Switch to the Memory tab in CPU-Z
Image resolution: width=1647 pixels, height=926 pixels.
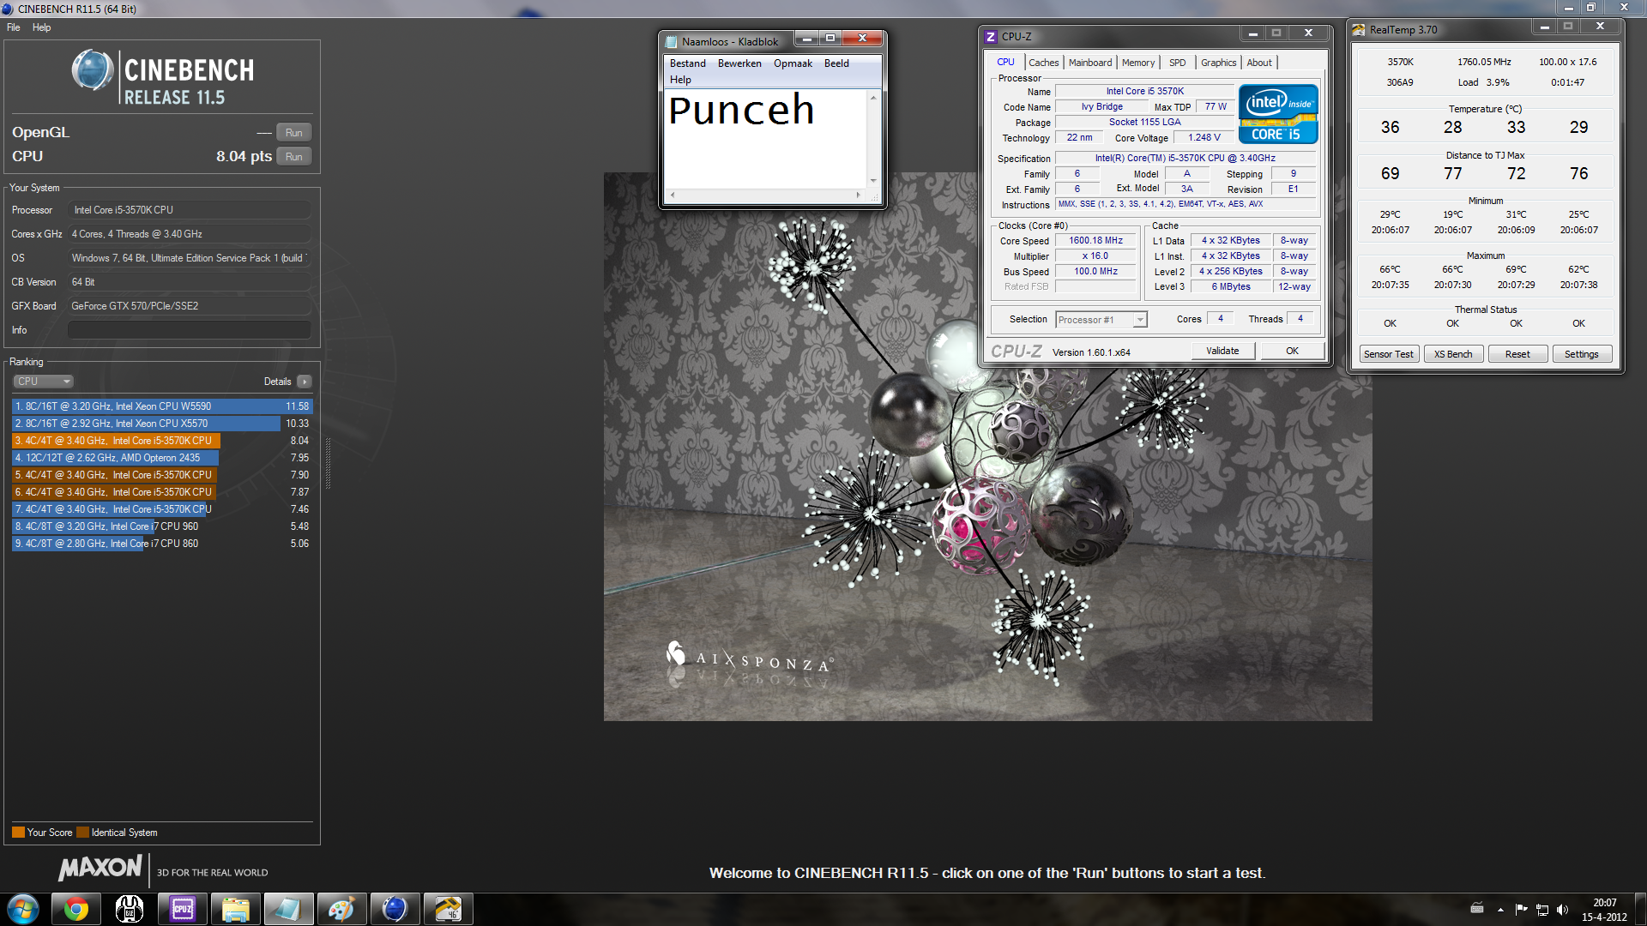1137,63
